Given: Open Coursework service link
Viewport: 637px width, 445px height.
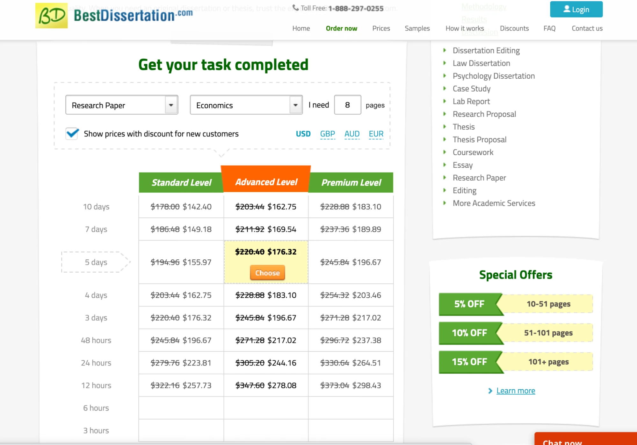Looking at the screenshot, I should tap(473, 152).
